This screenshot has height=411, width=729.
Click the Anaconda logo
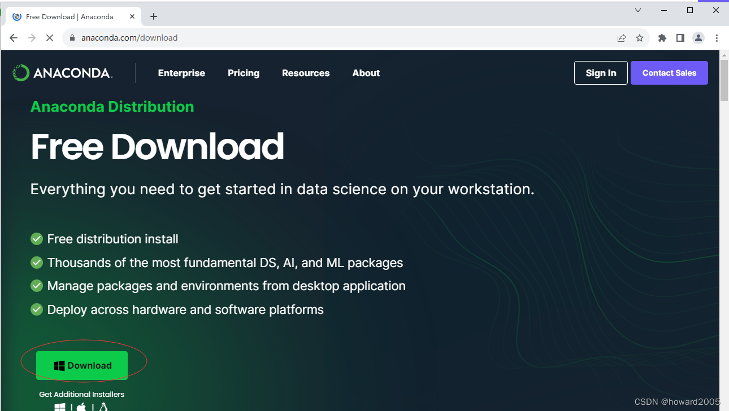62,73
